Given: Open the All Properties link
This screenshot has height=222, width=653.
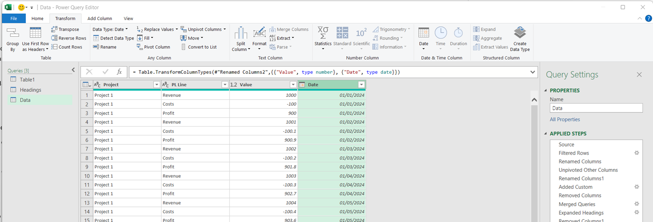Looking at the screenshot, I should (564, 120).
